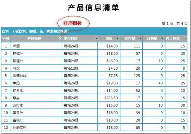Viewport: 191px width, 134px height.
Task: Click row number 12
Action: coord(6,128)
